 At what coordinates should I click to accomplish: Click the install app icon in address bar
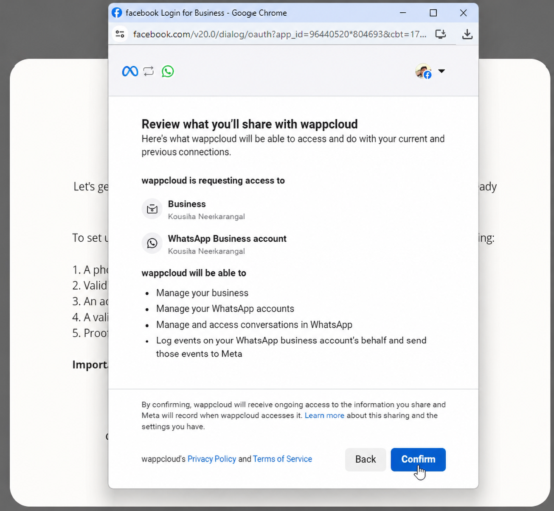(441, 34)
